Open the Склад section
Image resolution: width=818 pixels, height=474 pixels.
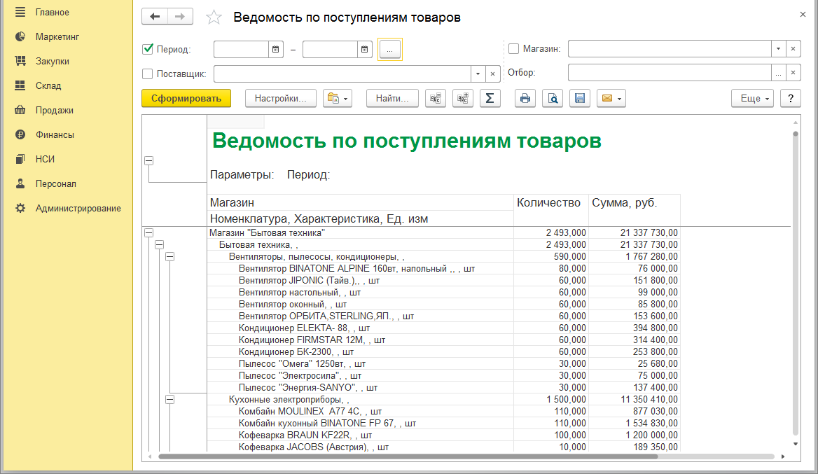[x=48, y=85]
